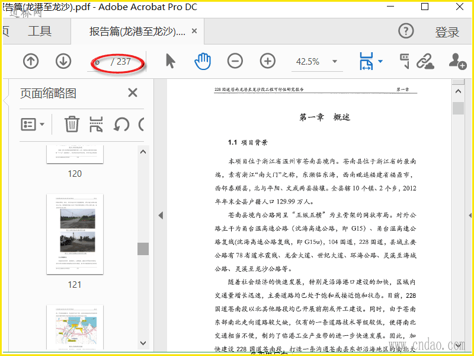
Task: Click the add person share icon
Action: pyautogui.click(x=457, y=62)
